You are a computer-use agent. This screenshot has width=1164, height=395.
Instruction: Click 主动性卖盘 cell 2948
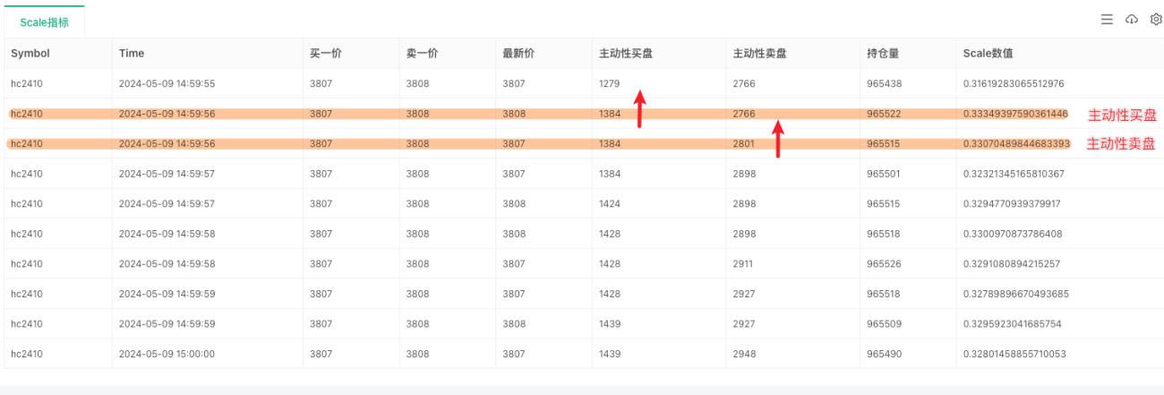point(745,354)
